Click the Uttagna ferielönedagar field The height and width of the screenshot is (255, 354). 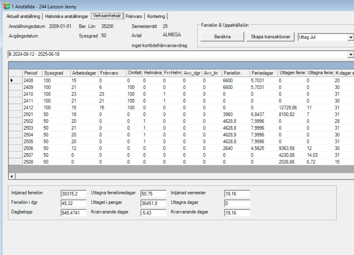[153, 194]
